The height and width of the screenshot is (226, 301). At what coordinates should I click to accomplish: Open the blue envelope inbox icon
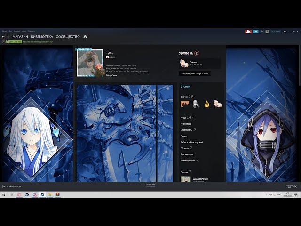click(x=255, y=32)
